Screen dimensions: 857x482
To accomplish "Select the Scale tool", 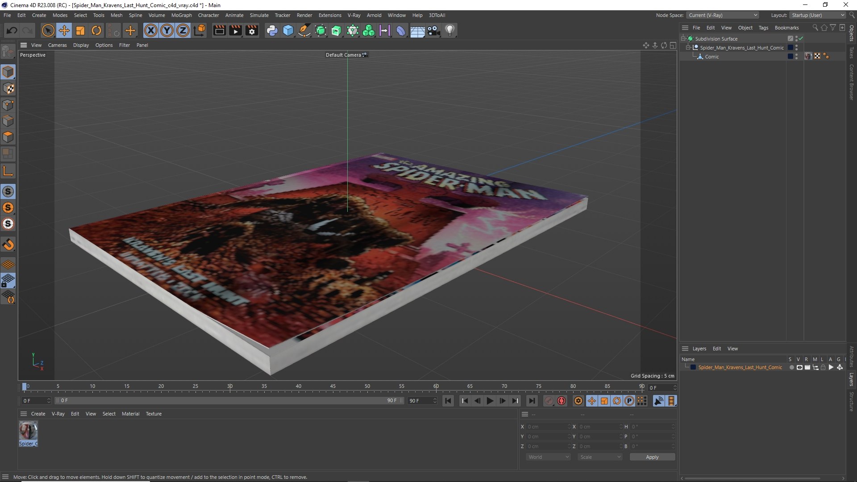I will click(80, 30).
